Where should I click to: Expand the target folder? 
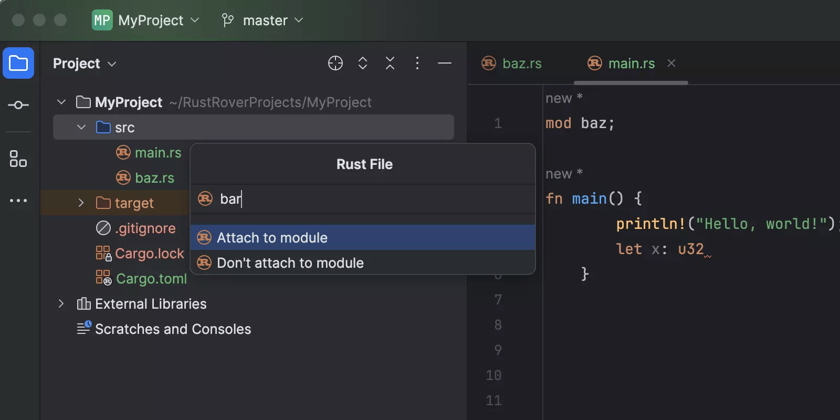[x=81, y=203]
